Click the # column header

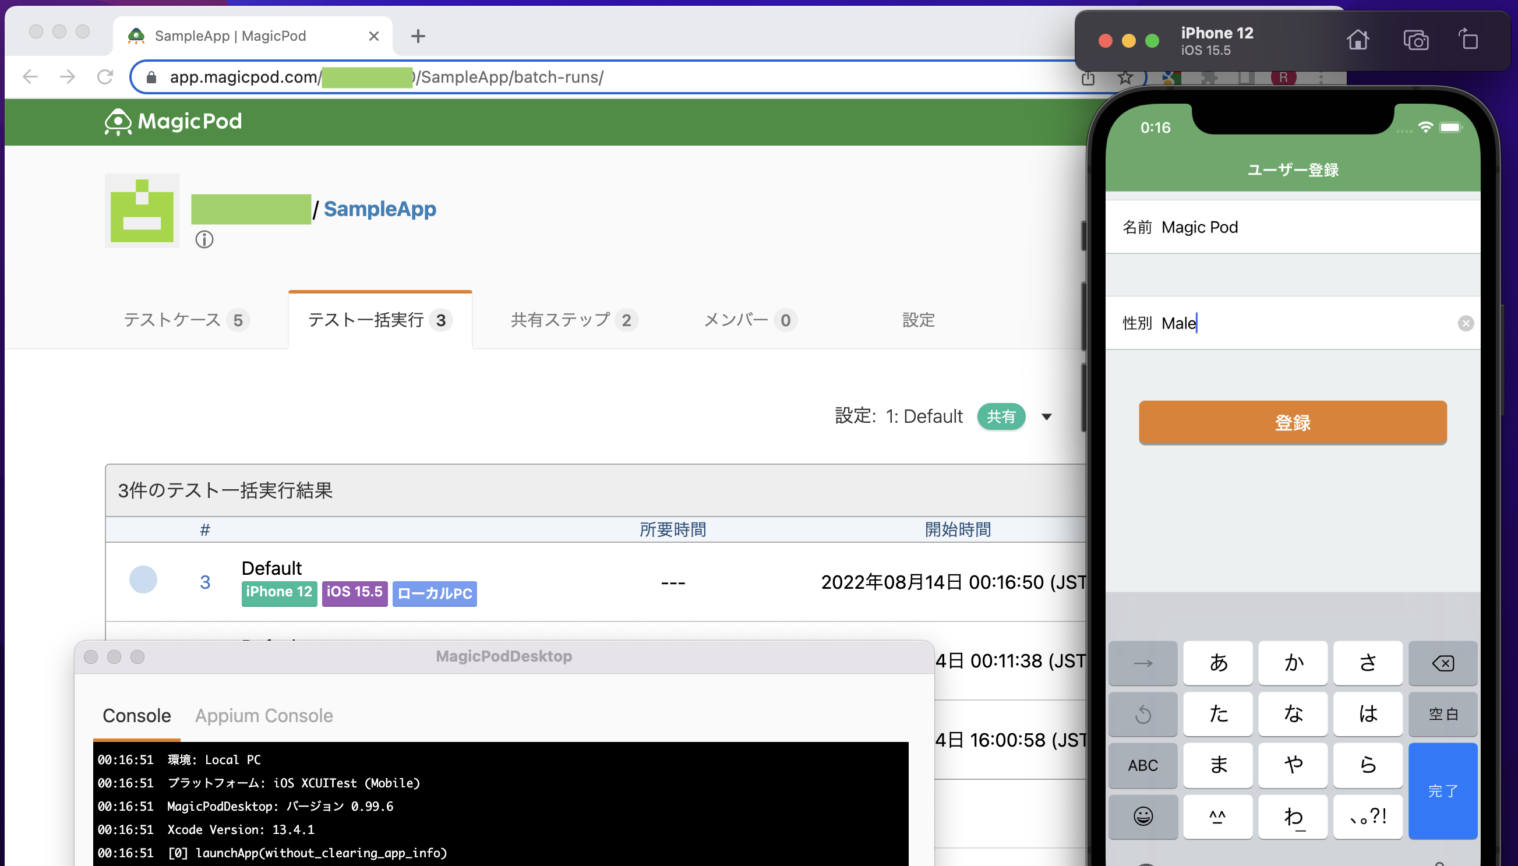point(204,529)
